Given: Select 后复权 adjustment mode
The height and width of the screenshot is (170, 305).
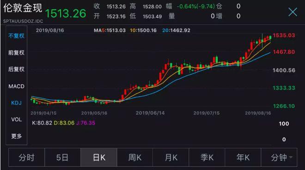Looking at the screenshot, I should pos(16,69).
